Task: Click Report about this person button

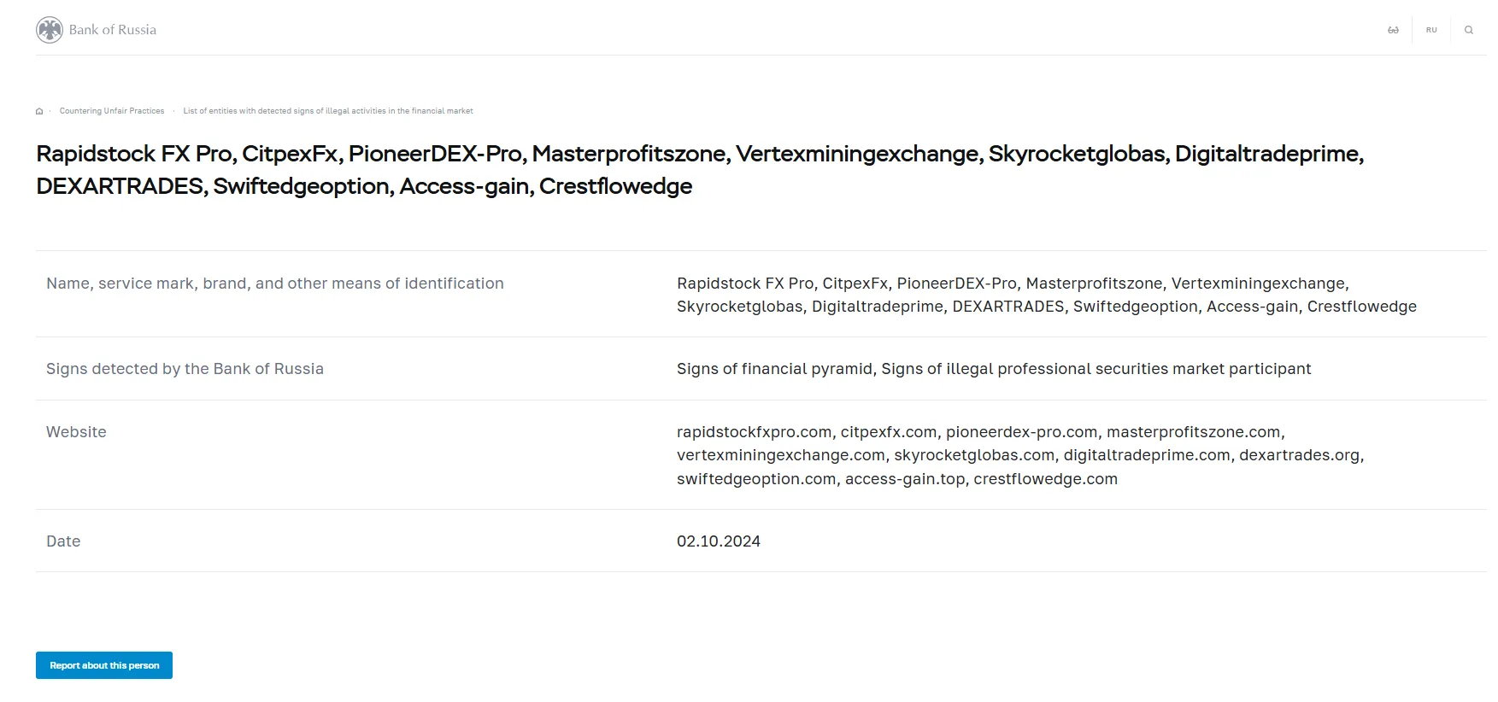Action: pyautogui.click(x=104, y=665)
